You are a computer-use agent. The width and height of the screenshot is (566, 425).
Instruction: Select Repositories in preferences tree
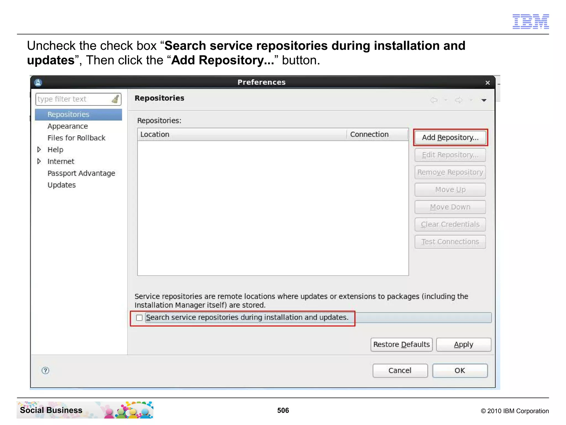tap(78, 115)
